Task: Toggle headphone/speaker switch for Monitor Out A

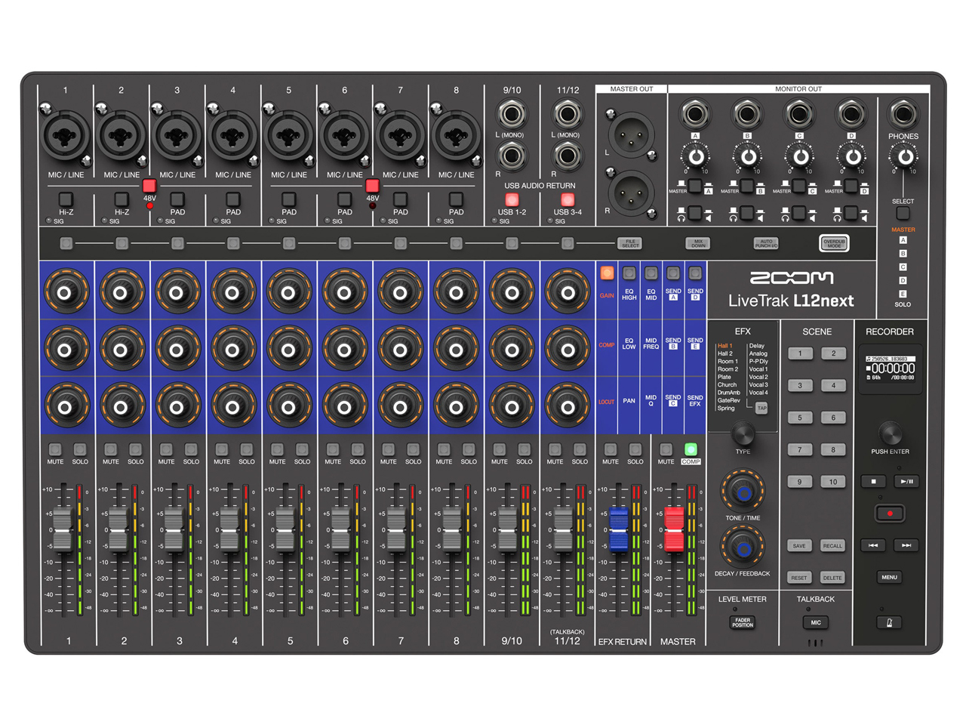Action: point(695,214)
